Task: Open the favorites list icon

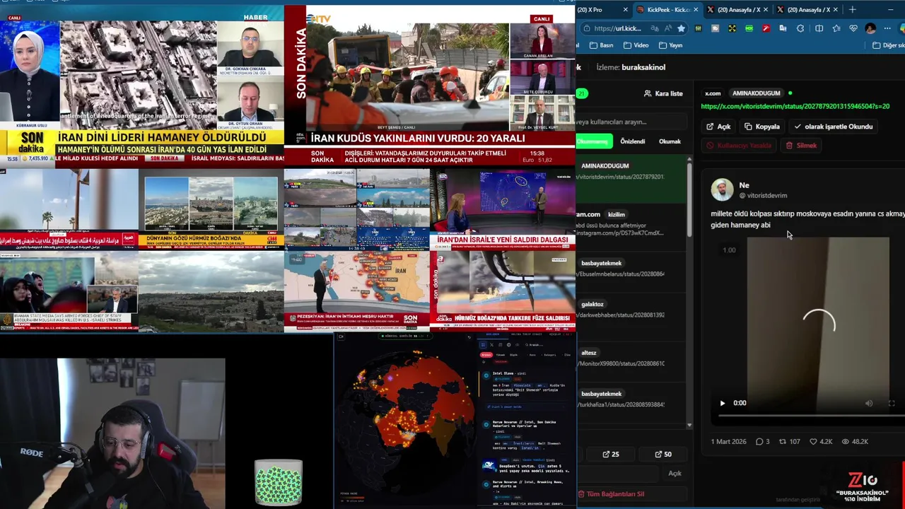Action: coord(836,28)
